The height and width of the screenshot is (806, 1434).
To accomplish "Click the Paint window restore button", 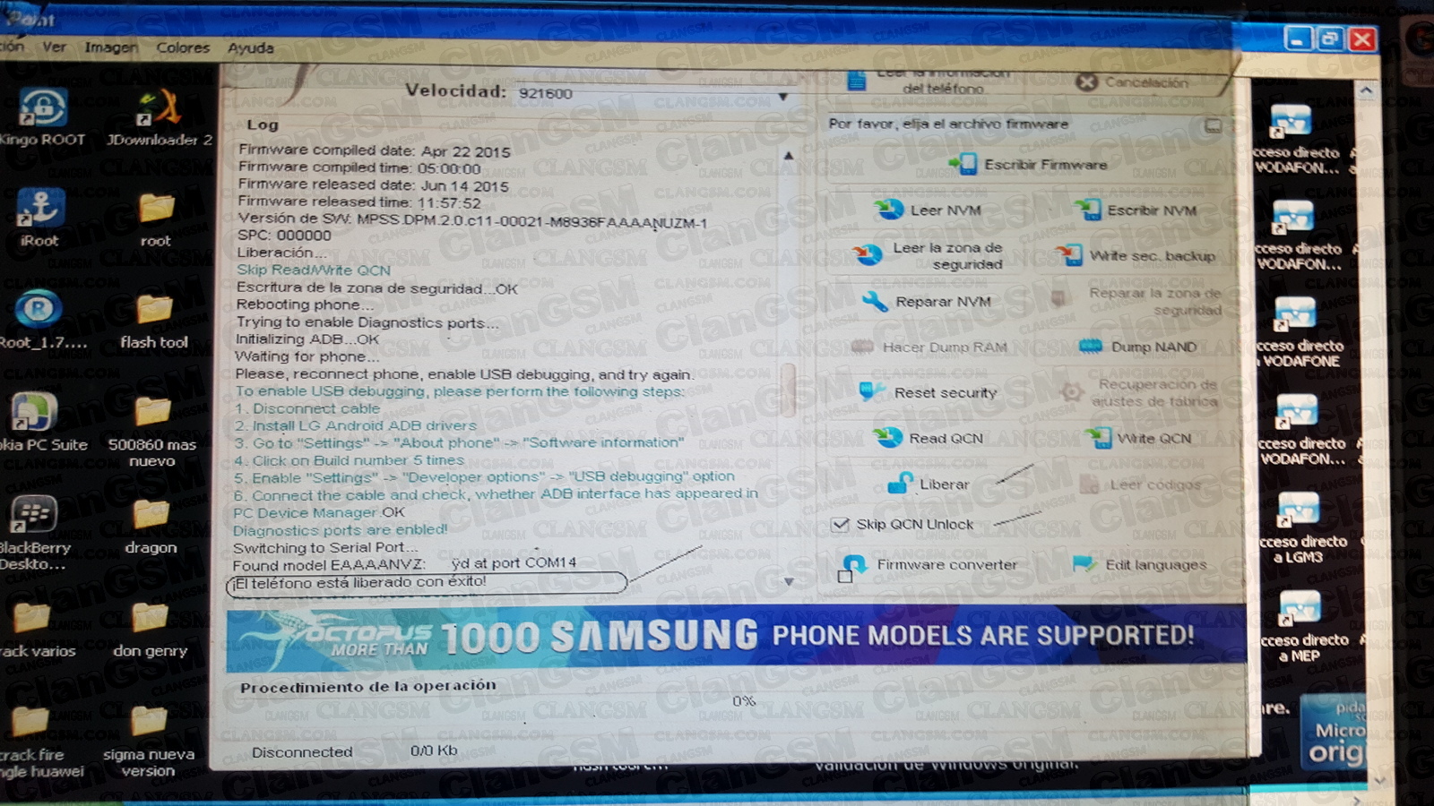I will [x=1330, y=39].
